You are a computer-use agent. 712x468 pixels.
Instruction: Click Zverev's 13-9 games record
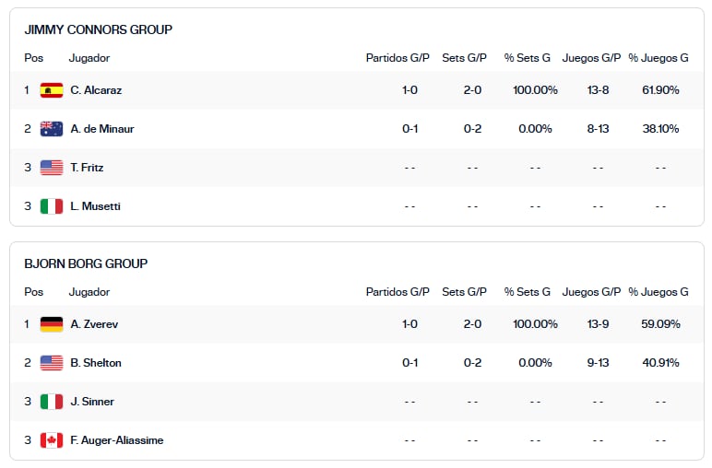tap(598, 324)
